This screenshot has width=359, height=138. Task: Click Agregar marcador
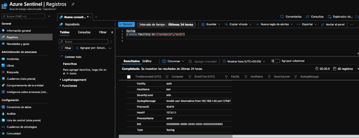click(x=203, y=61)
